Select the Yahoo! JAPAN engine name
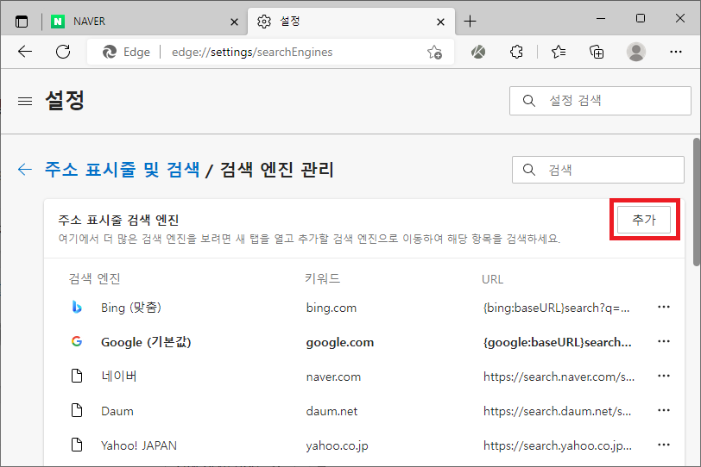701x467 pixels. pos(139,445)
